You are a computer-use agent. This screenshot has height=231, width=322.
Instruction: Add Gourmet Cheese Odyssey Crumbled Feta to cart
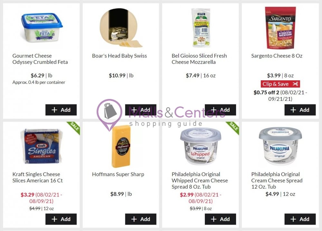tap(61, 110)
